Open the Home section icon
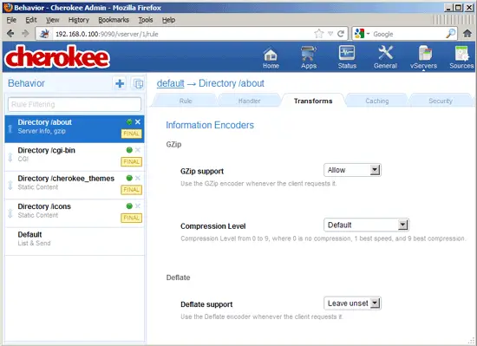 [x=271, y=57]
